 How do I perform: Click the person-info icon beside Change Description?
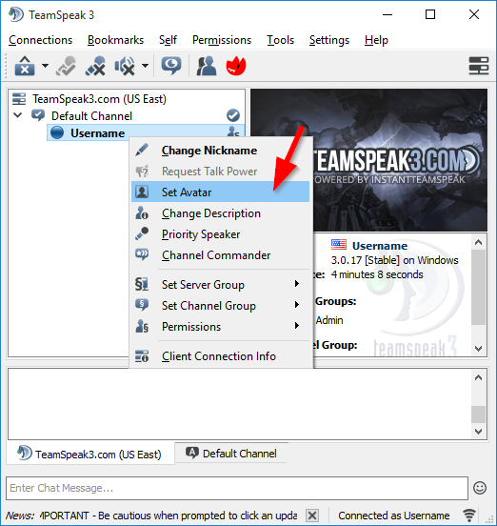click(x=142, y=213)
